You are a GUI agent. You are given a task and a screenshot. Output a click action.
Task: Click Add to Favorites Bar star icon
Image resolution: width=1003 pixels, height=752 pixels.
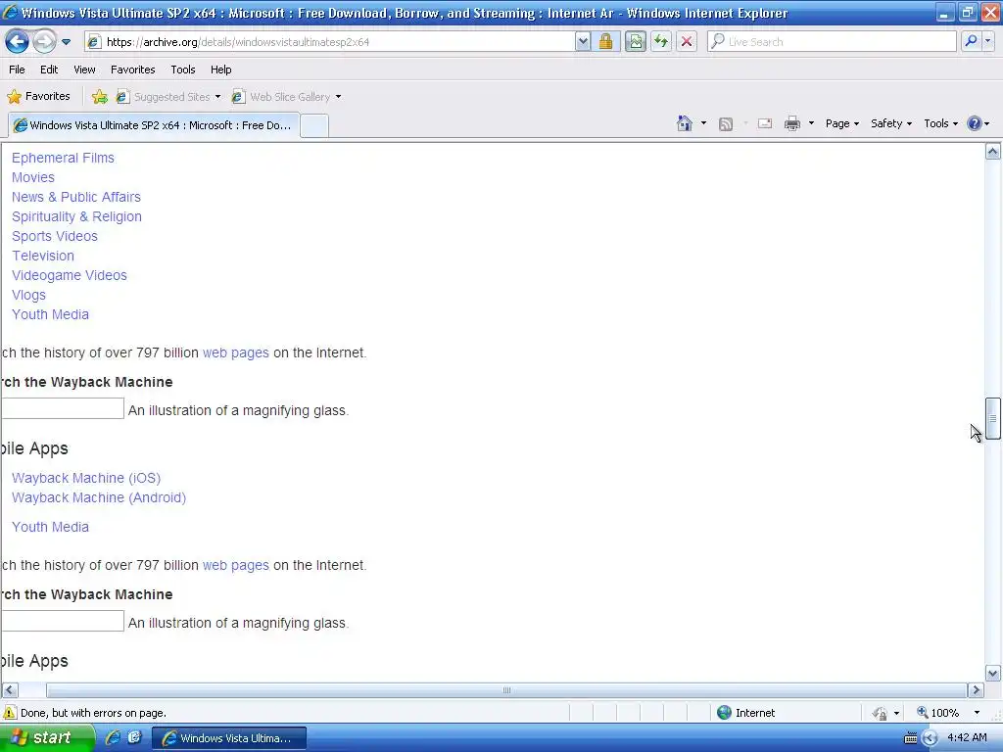click(x=100, y=97)
